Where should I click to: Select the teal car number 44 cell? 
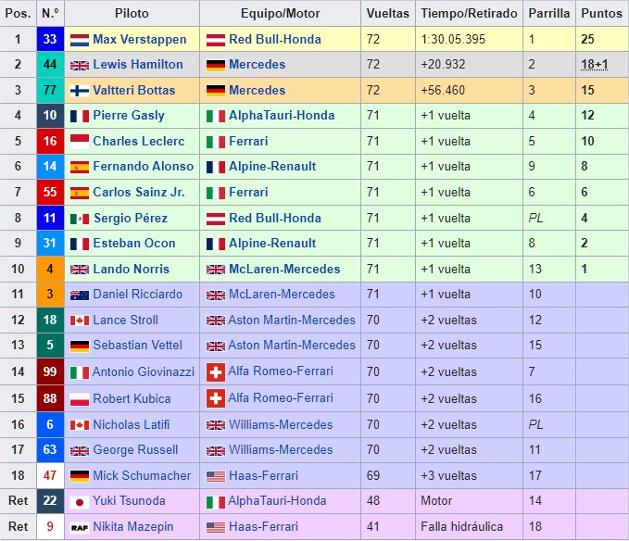pos(50,64)
